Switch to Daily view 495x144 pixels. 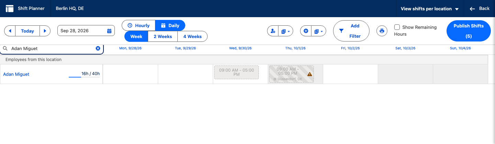[170, 26]
